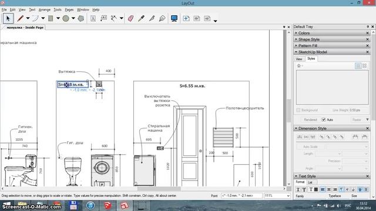The width and height of the screenshot is (376, 211).
Task: Select the Rectangle tool
Action: 51,18
